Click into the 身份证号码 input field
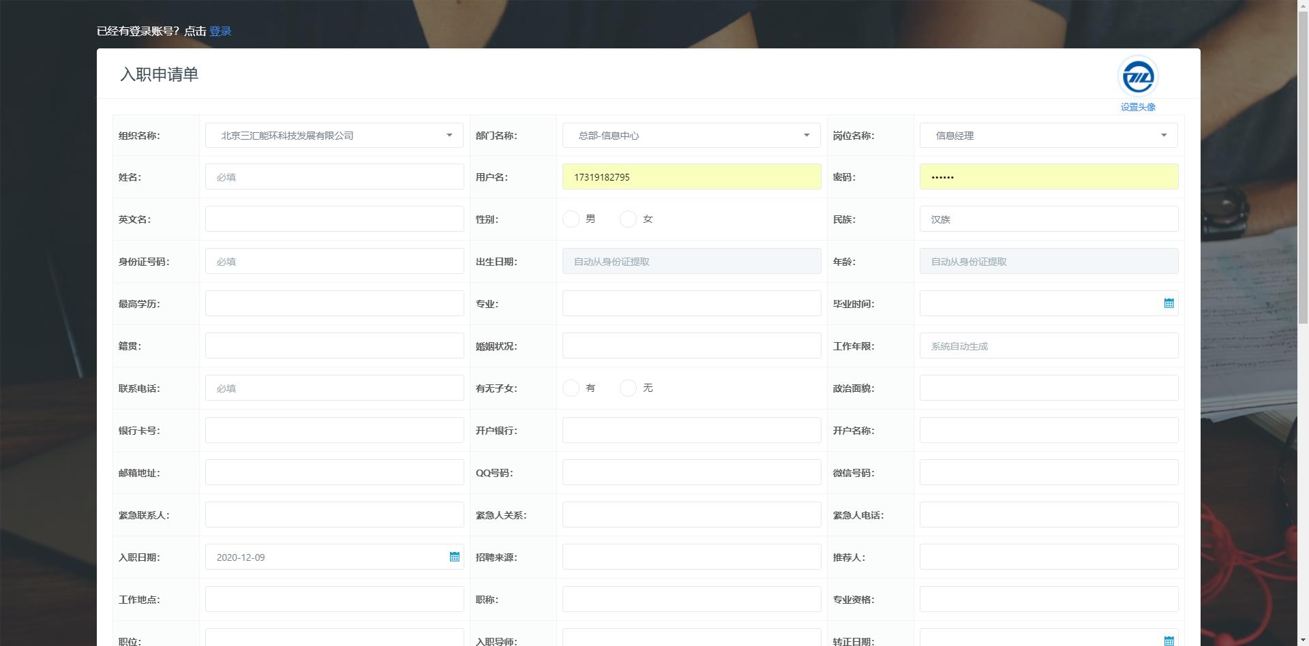1309x646 pixels. (x=334, y=262)
